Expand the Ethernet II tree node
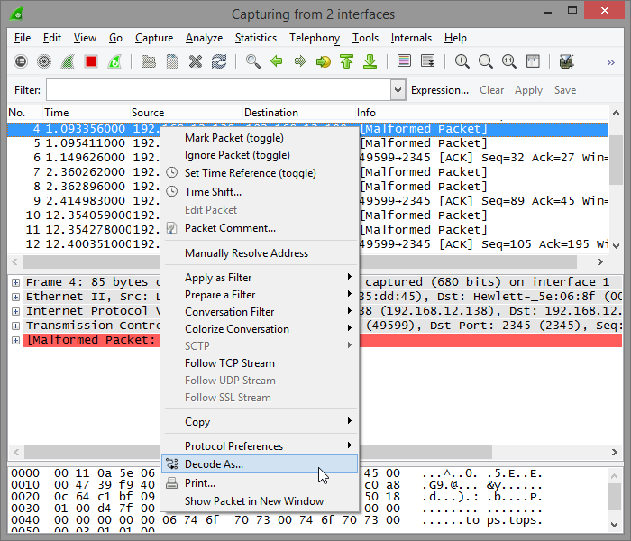This screenshot has height=541, width=631. tap(15, 297)
